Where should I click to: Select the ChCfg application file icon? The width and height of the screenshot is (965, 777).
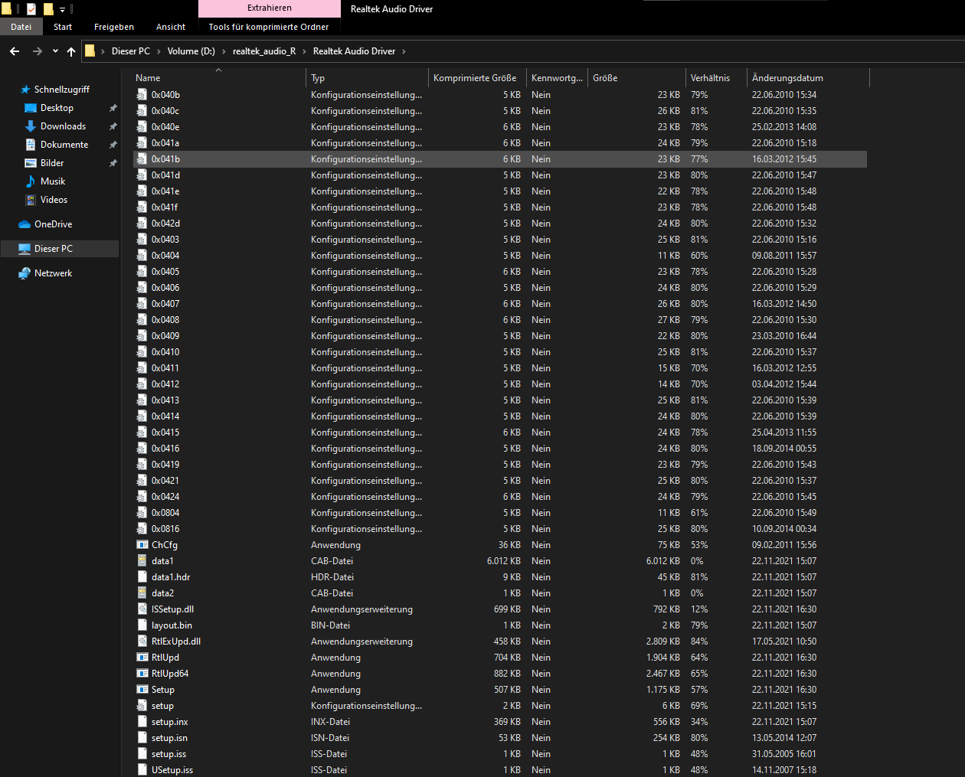(142, 545)
